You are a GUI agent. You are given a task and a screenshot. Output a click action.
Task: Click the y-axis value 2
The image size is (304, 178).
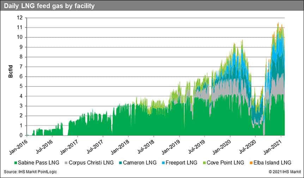pos(22,116)
